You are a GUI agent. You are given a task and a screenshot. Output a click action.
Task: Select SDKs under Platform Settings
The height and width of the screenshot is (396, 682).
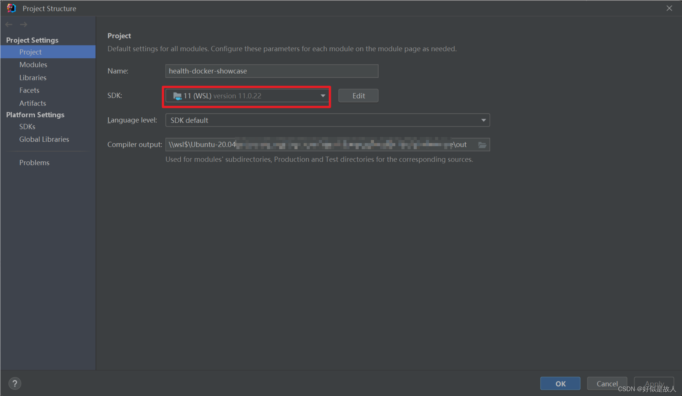[x=27, y=126]
